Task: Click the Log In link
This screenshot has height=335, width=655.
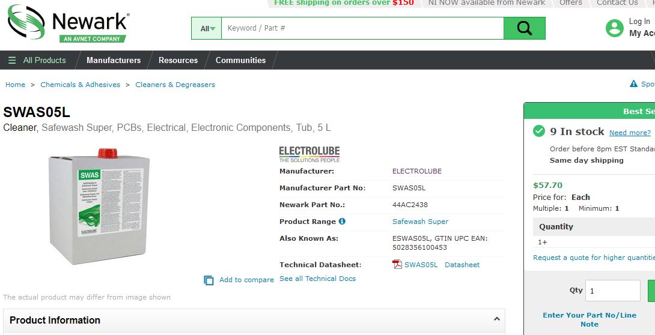Action: (639, 21)
